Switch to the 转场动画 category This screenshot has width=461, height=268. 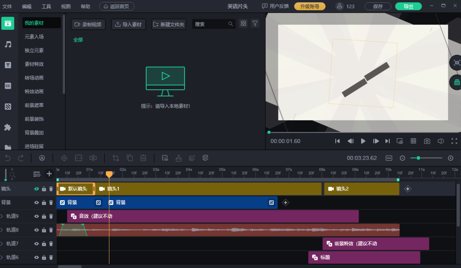[34, 78]
